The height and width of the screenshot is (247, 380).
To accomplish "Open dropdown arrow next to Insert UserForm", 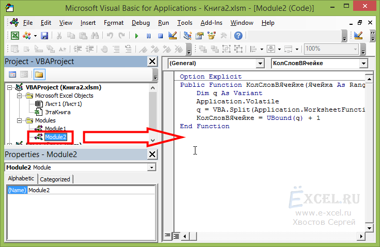I will [35, 36].
